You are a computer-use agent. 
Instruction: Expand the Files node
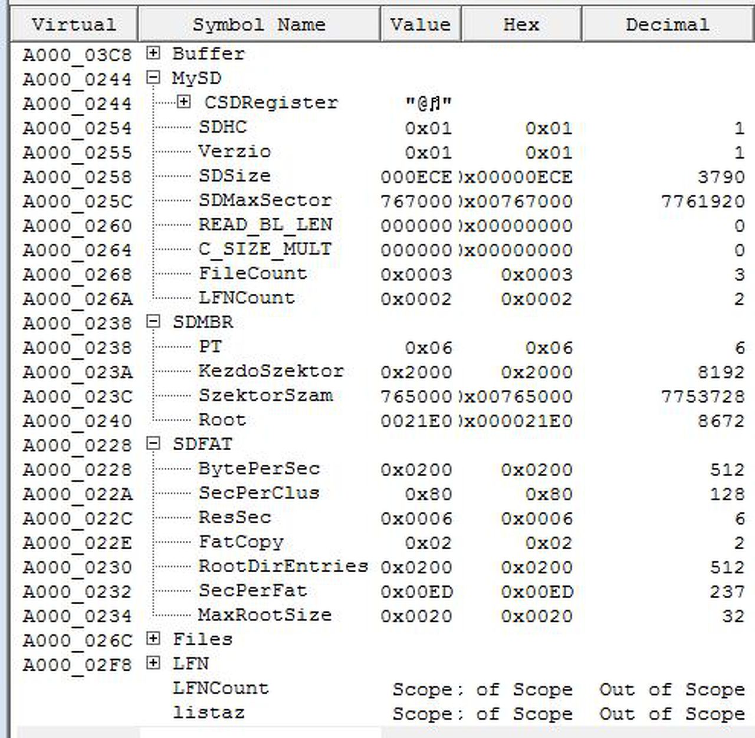pos(153,638)
